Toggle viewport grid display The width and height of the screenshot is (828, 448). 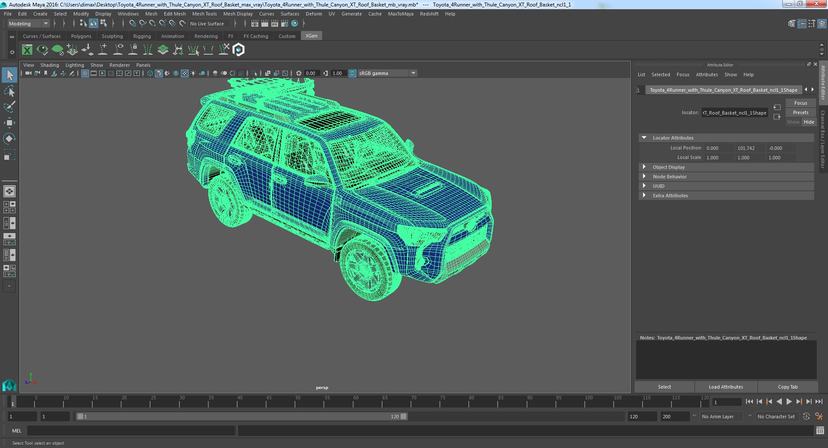pyautogui.click(x=85, y=73)
